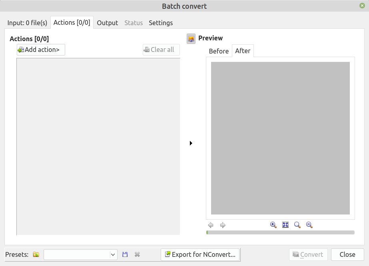
Task: Fit preview image to window
Action: (285, 225)
